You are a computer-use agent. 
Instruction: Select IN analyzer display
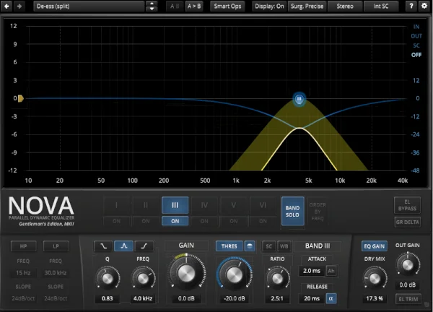coord(416,27)
